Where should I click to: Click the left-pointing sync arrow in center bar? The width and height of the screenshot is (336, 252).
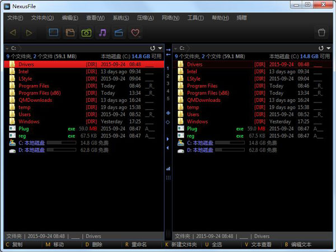168,55
